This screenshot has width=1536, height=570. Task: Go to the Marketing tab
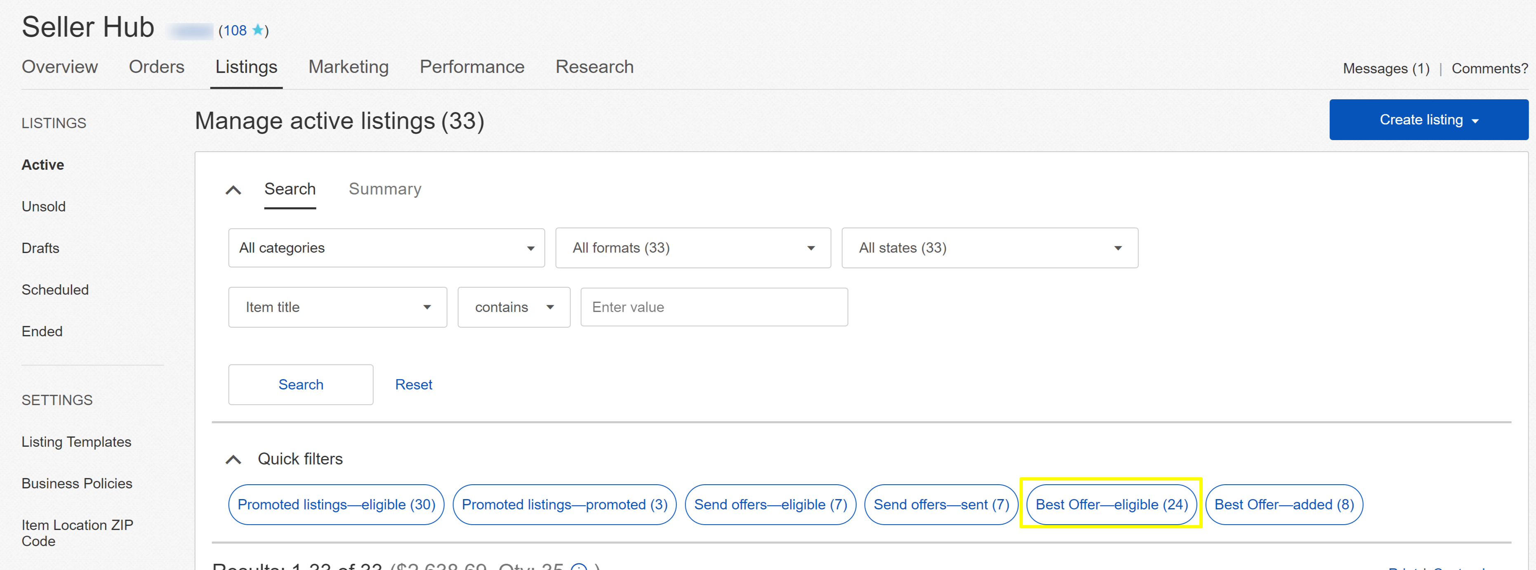(x=348, y=67)
